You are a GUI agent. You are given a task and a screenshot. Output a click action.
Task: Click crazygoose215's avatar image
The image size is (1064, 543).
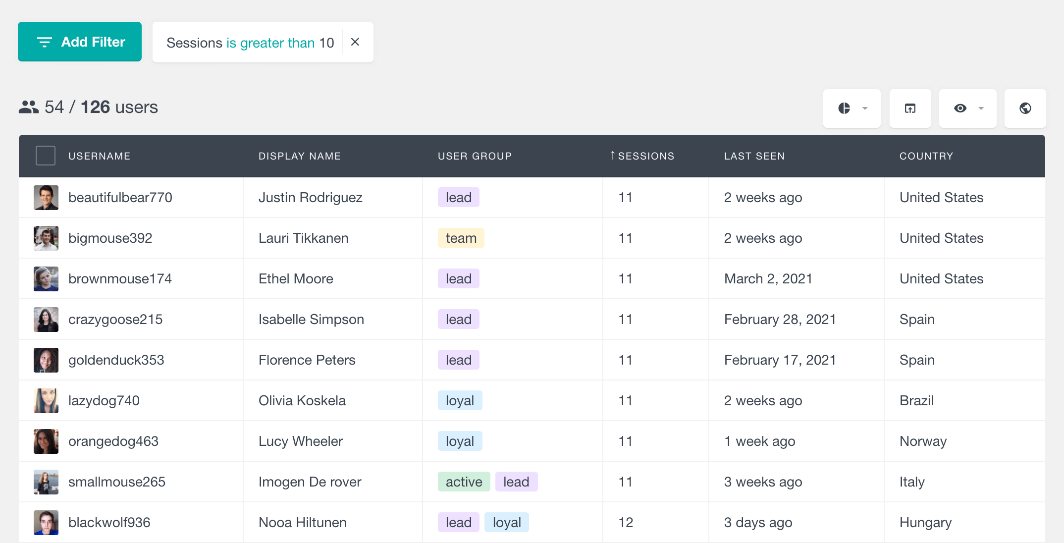46,320
